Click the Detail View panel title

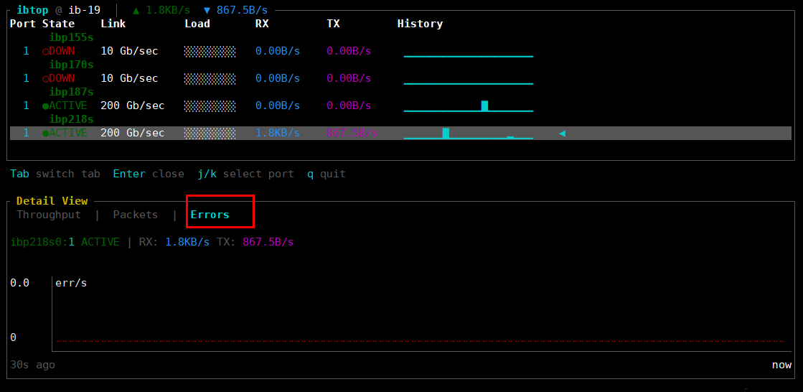coord(52,201)
